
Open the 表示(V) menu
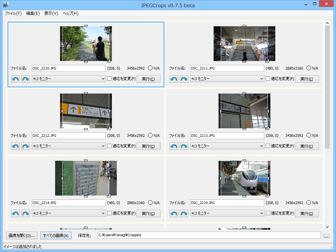(51, 13)
